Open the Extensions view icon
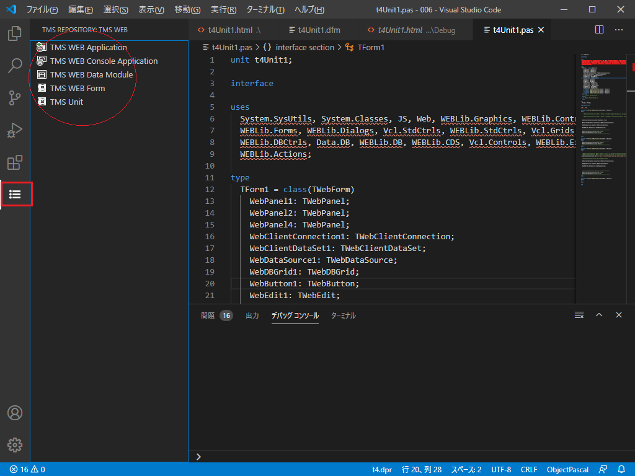The image size is (635, 476). 15,162
